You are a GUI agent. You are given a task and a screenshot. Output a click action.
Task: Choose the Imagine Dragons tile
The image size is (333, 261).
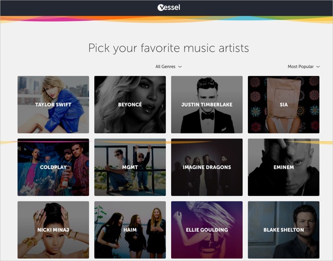click(x=207, y=167)
